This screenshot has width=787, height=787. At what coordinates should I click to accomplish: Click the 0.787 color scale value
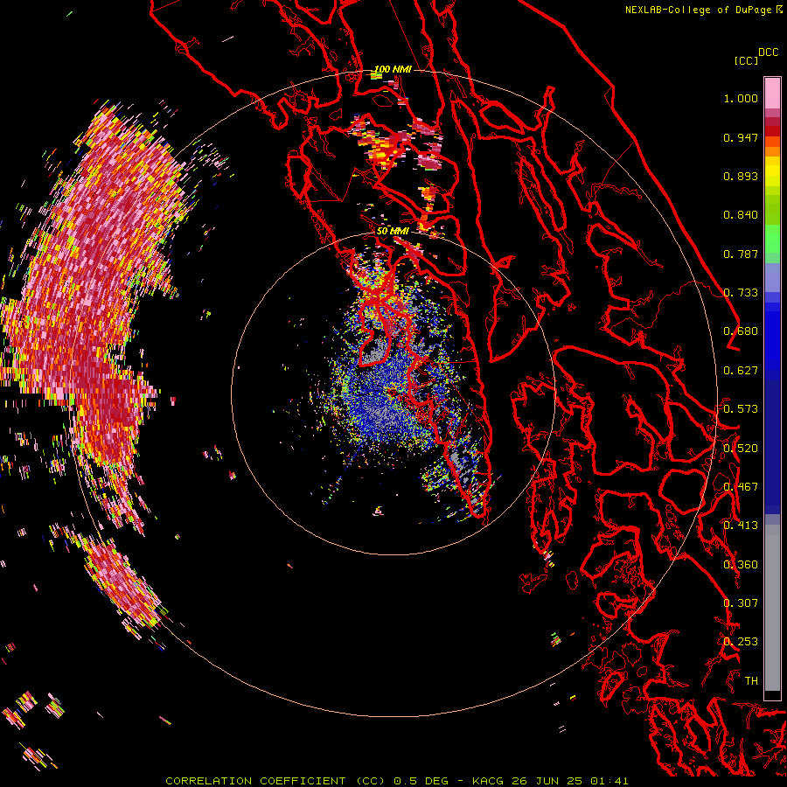point(741,254)
